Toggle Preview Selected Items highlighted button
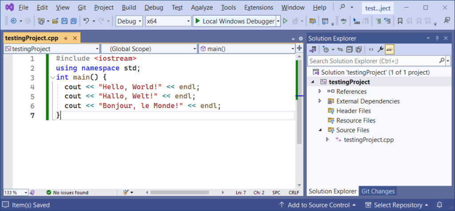Screen dimensions: 455x211 [389, 49]
